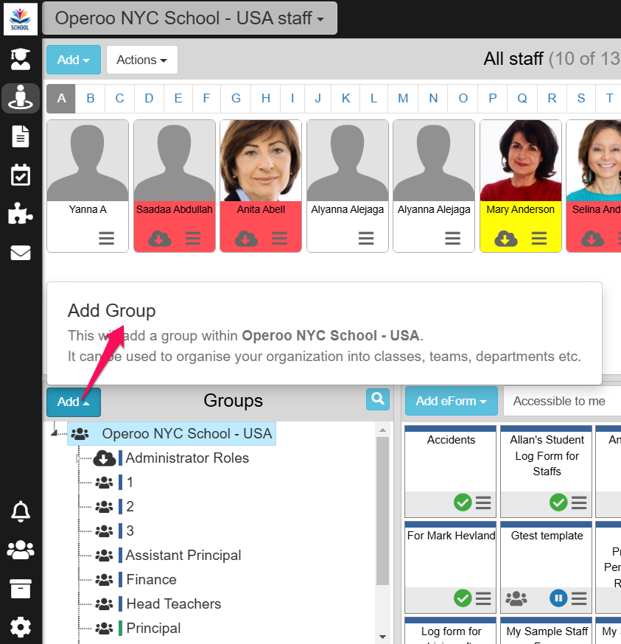
Task: Click the Groups panel scrollbar down arrow
Action: click(383, 637)
